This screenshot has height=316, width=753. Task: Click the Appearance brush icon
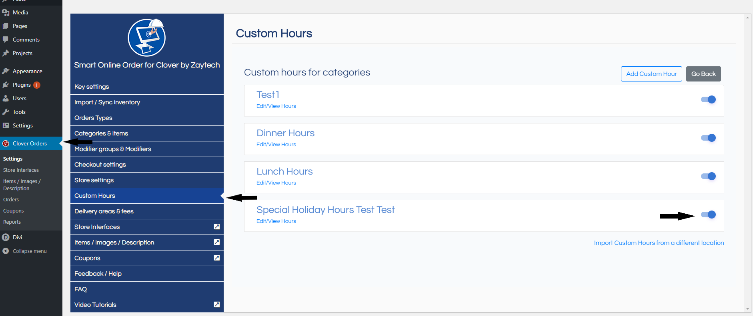point(6,71)
